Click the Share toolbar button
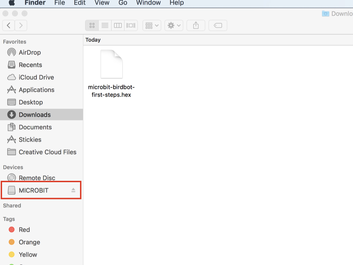Viewport: 353px width, 265px height. coord(196,25)
